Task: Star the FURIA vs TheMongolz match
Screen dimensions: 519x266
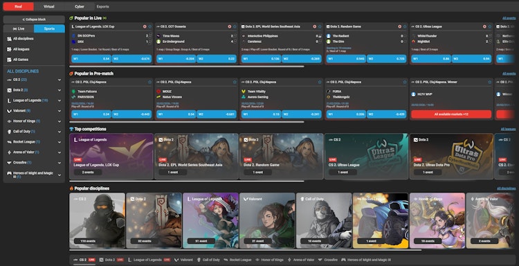Action: click(405, 82)
